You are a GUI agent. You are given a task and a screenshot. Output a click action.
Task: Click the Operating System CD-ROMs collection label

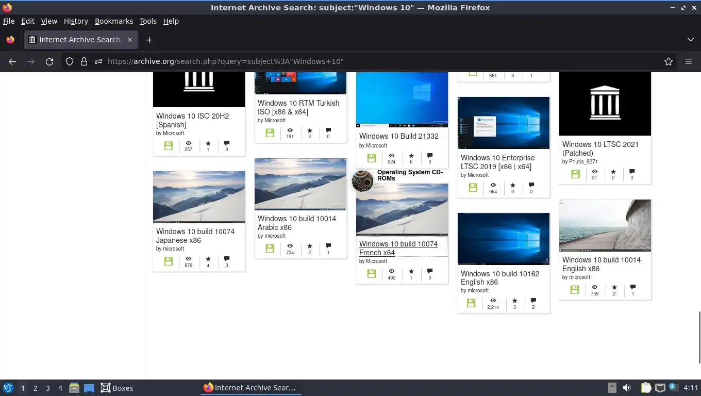point(410,175)
